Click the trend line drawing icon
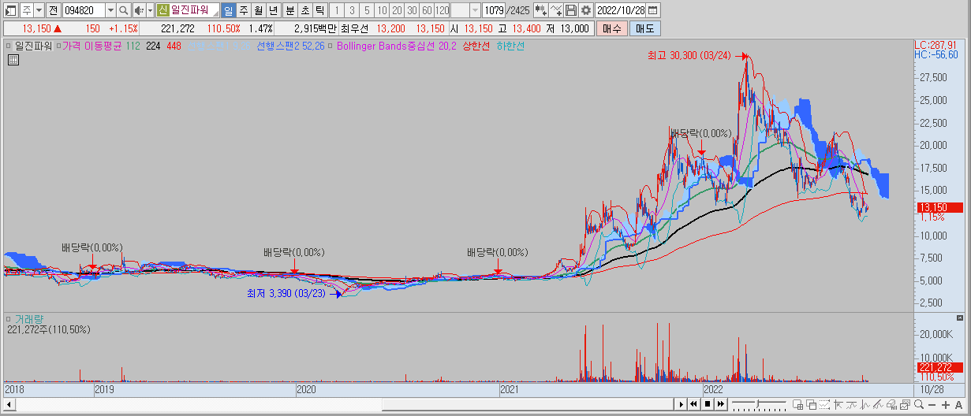The height and width of the screenshot is (416, 971). click(852, 404)
